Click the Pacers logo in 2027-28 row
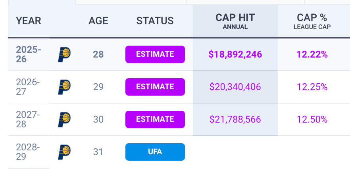Screen dimensions: 350x169 coord(64,119)
